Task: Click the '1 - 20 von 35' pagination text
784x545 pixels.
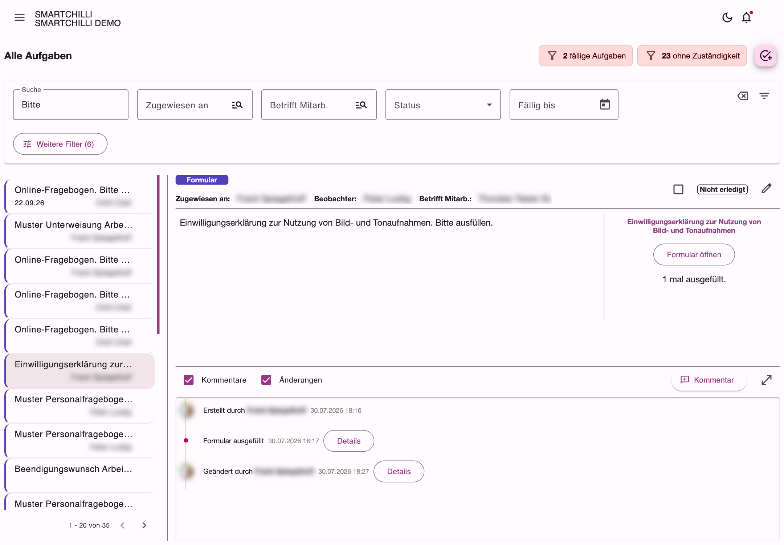Action: [x=89, y=525]
